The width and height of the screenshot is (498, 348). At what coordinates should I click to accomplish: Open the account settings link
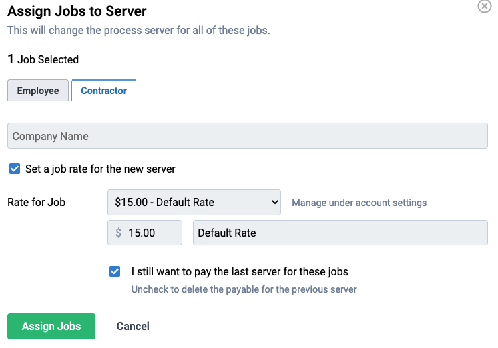(x=391, y=203)
